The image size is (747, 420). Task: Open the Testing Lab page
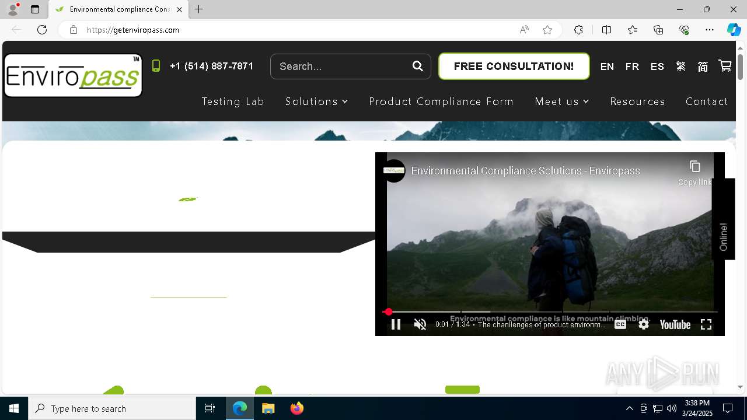pyautogui.click(x=233, y=101)
